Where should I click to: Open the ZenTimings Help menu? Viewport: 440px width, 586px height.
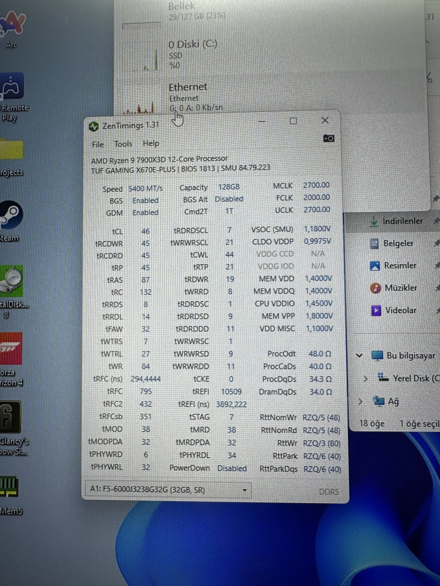[151, 143]
